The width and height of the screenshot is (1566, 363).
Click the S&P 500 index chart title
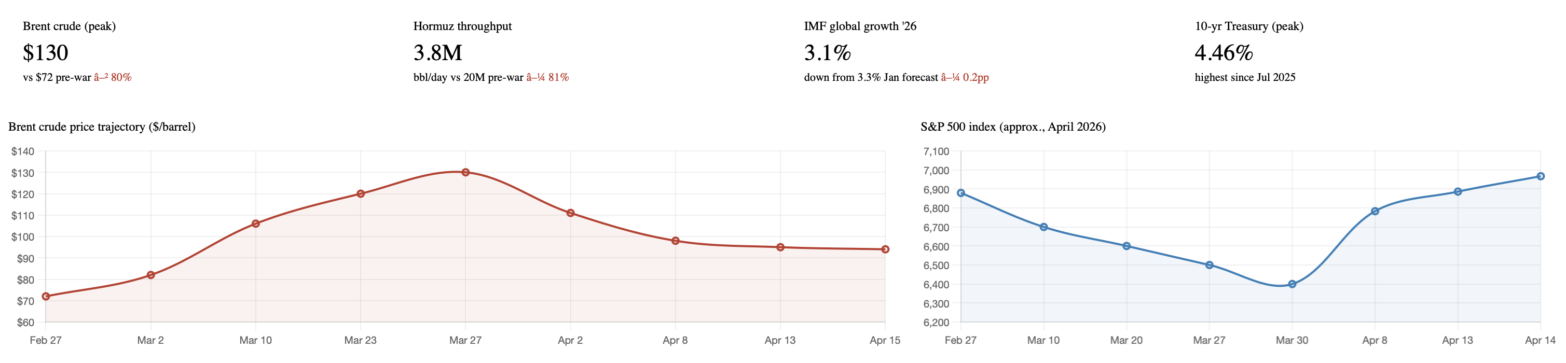(1013, 127)
